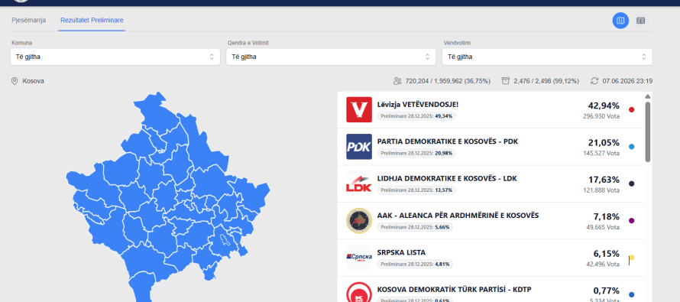Click the Preliminare 28.12.2025: 5,66% badge
The image size is (680, 302).
coord(415,227)
